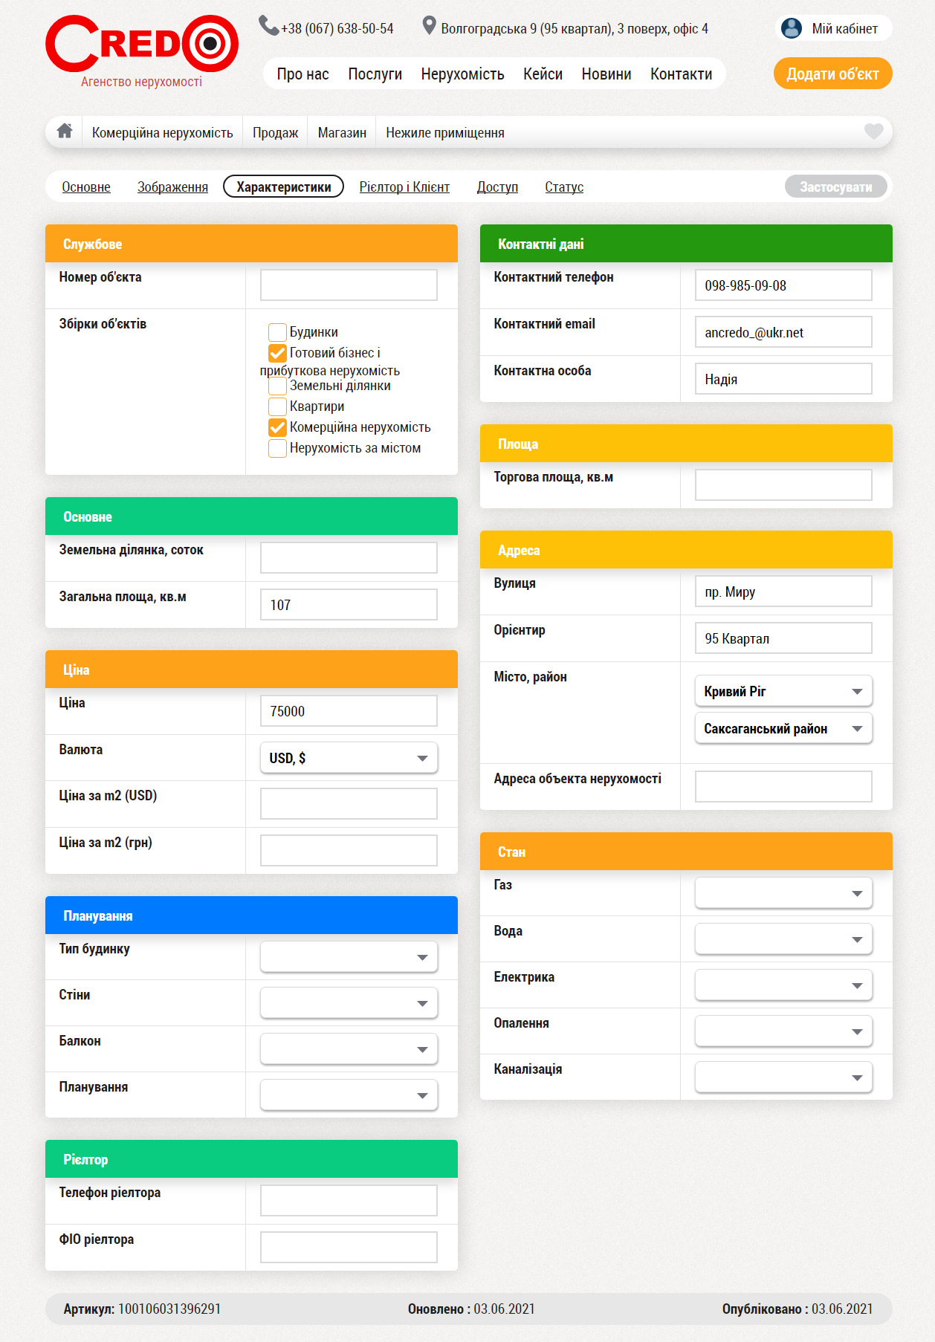Open the Рієлтор і Клієнт tab
Screen dimensions: 935x1342
404,187
